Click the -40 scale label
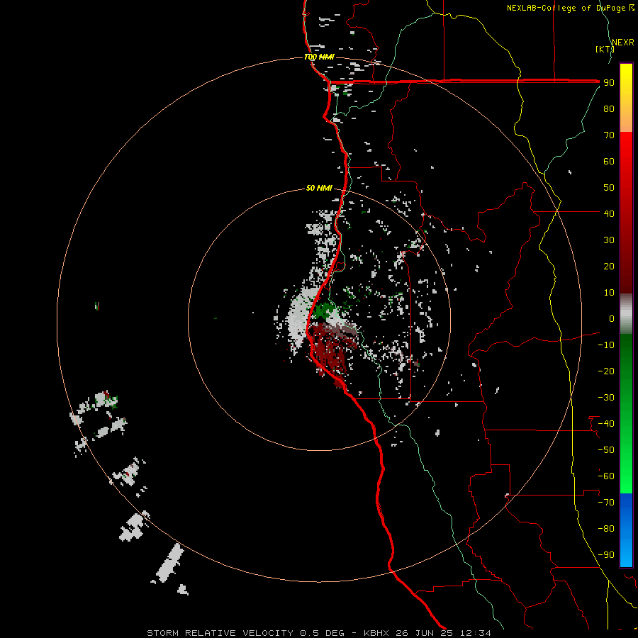 pos(606,424)
